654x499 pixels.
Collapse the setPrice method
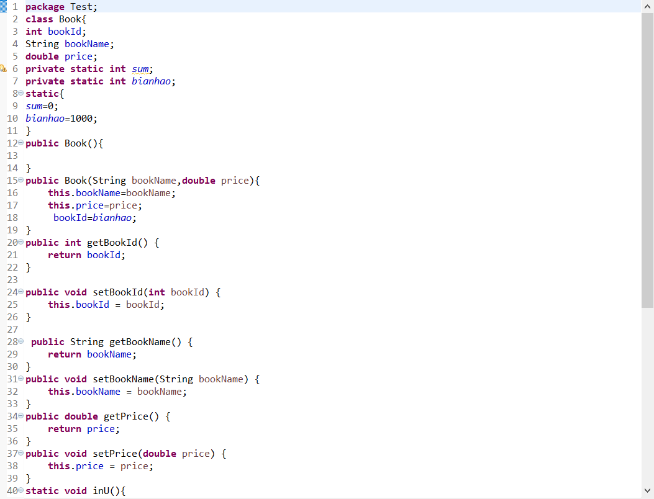coord(21,454)
